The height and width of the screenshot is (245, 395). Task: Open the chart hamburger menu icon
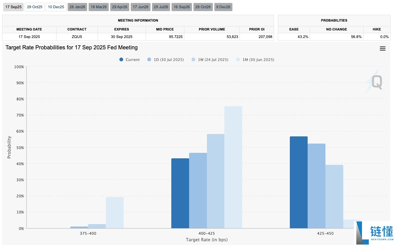tap(383, 49)
